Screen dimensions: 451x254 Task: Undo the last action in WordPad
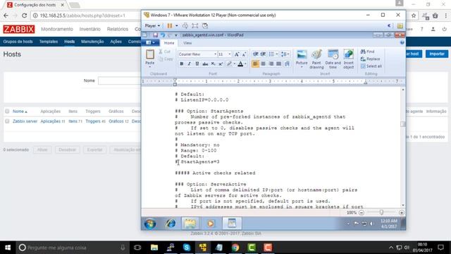[x=163, y=35]
